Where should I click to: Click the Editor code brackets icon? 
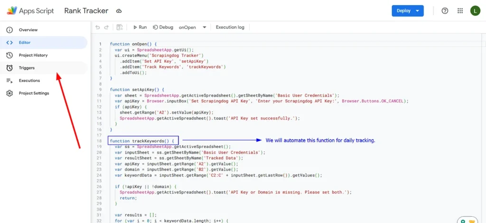[x=9, y=43]
